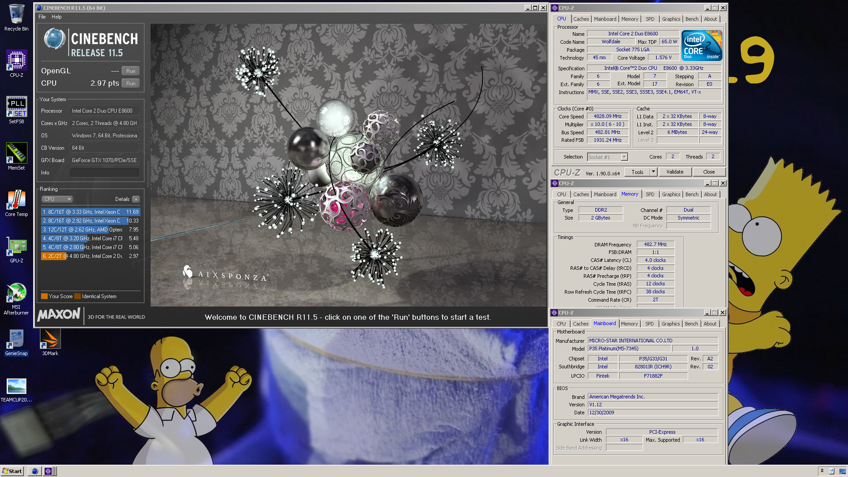Click the Info input field in Cinebench
Viewport: 848px width, 477px height.
(105, 173)
